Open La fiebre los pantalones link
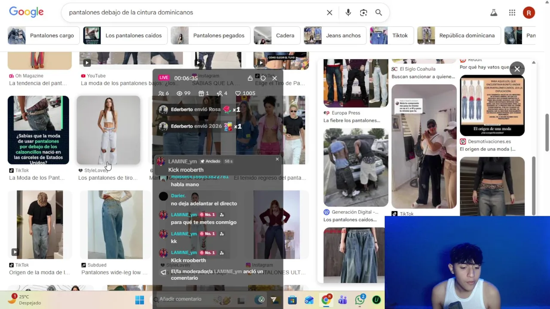Screen dimensions: 550x309 point(352,121)
